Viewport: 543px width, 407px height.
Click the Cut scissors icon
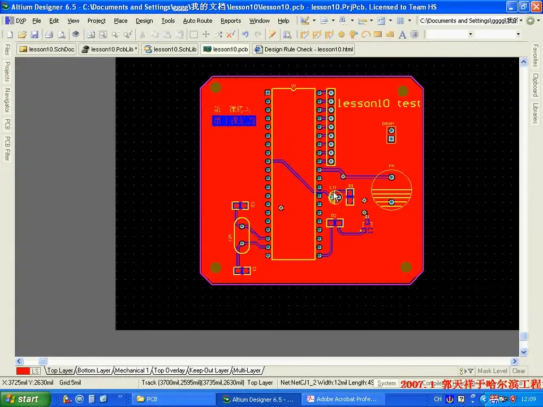[x=143, y=34]
